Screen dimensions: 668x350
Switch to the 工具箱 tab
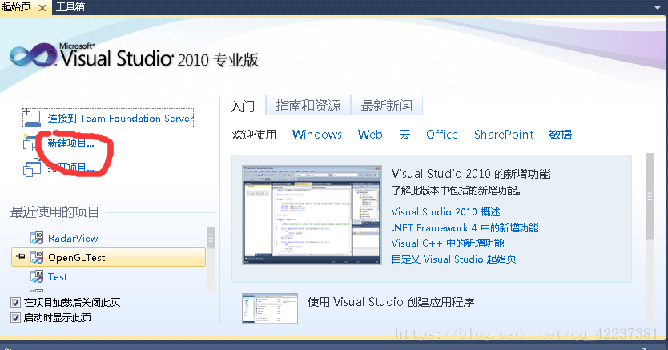(70, 7)
